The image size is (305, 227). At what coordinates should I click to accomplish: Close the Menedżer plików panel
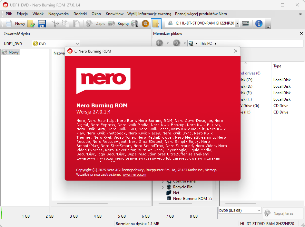(301, 34)
